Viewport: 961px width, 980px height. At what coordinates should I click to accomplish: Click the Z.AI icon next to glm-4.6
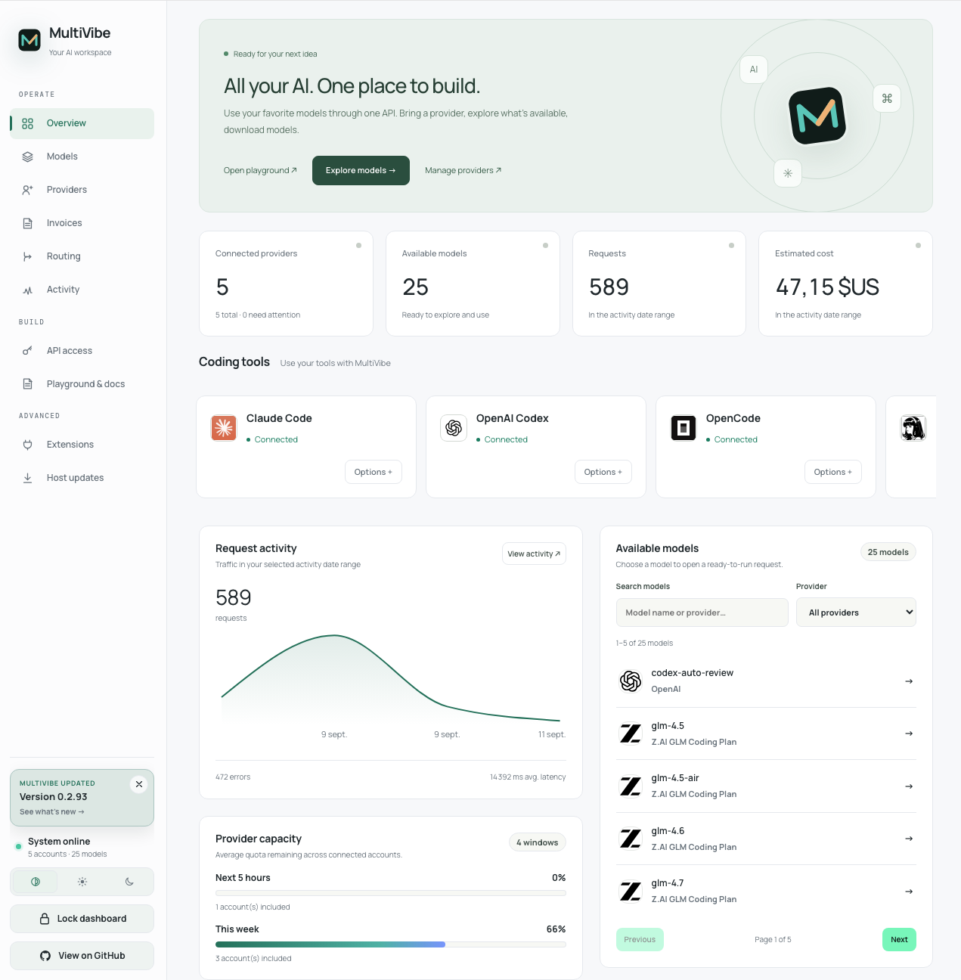point(631,839)
